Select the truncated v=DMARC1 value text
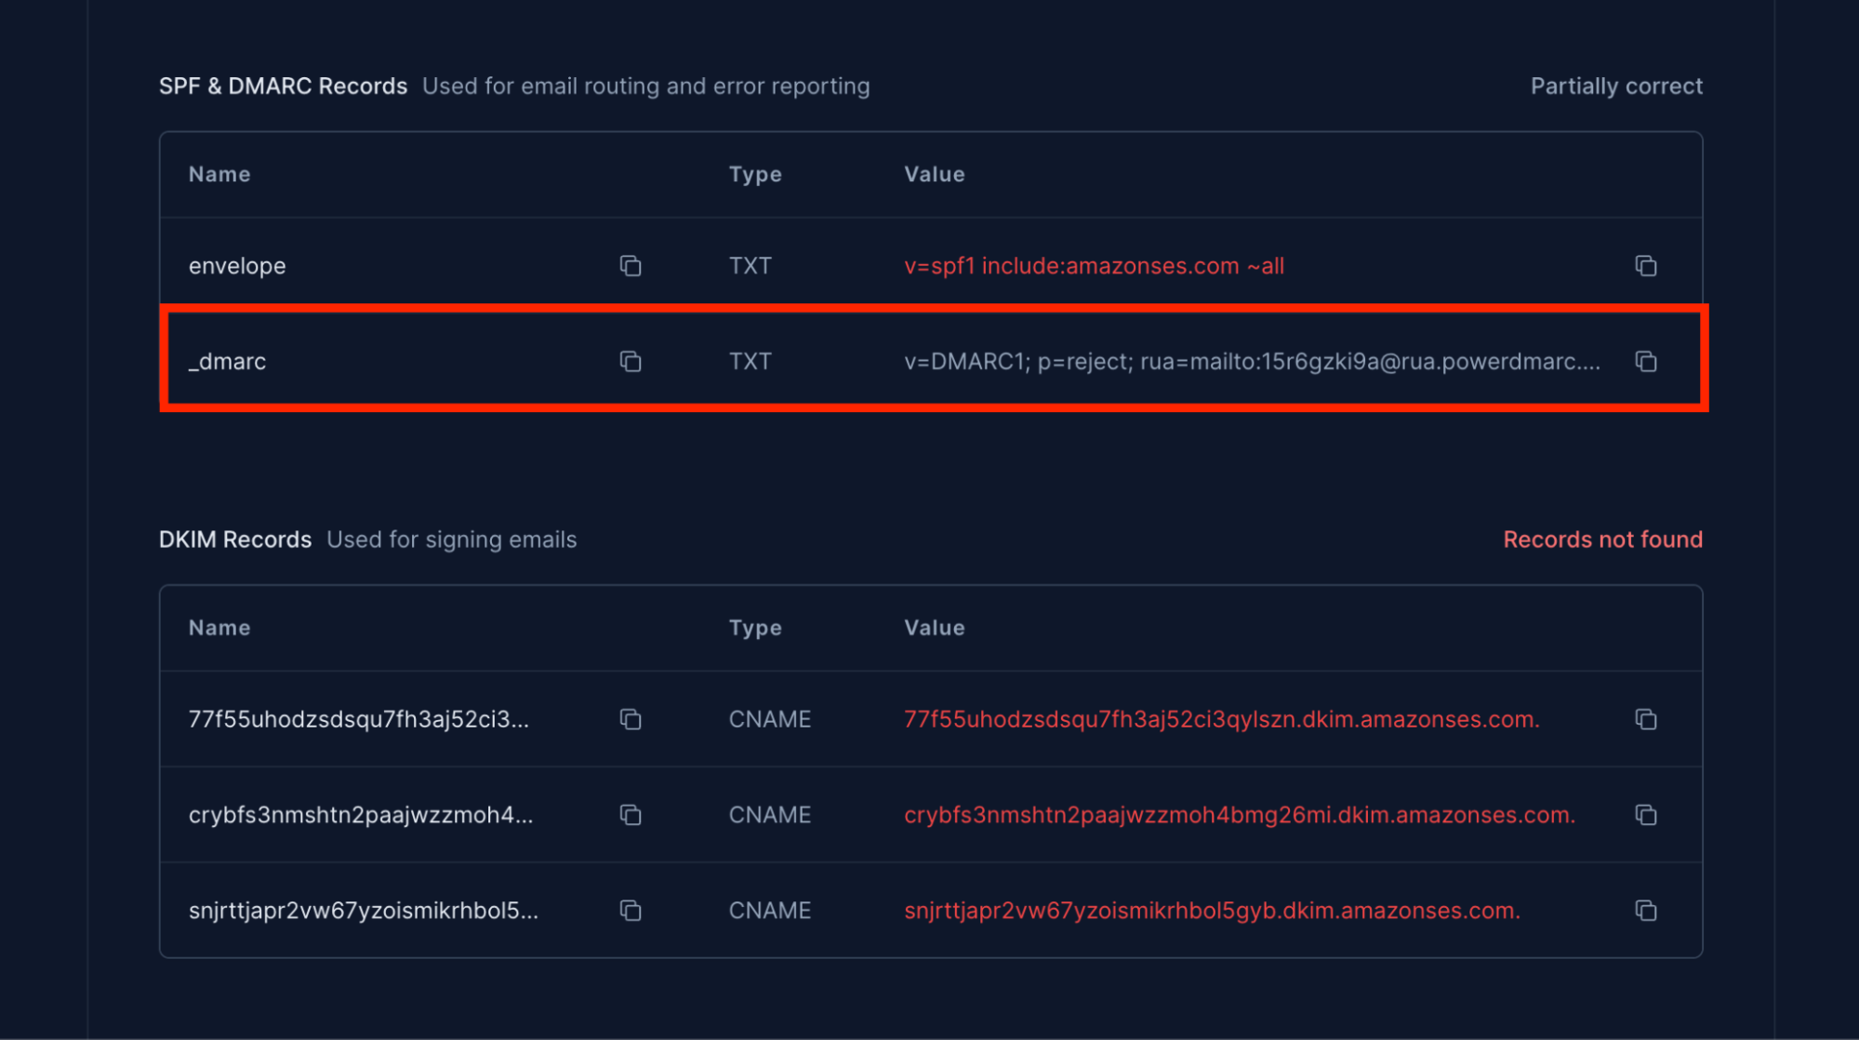This screenshot has height=1040, width=1859. point(1252,362)
